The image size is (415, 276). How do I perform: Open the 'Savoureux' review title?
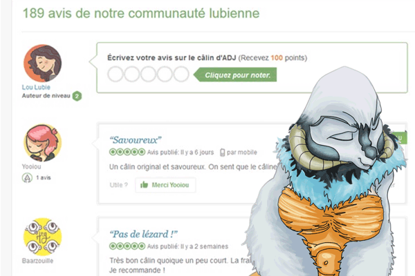point(136,140)
